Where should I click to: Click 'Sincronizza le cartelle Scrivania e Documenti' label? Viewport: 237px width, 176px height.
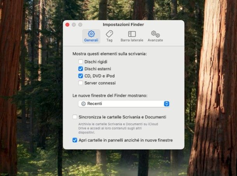(x=122, y=117)
